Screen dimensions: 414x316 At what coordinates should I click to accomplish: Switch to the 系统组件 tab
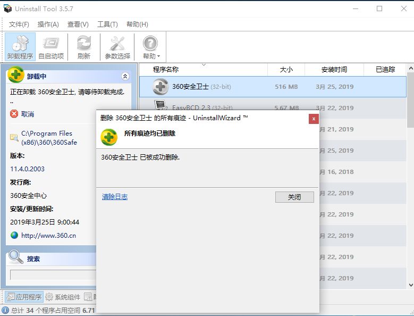(x=63, y=297)
